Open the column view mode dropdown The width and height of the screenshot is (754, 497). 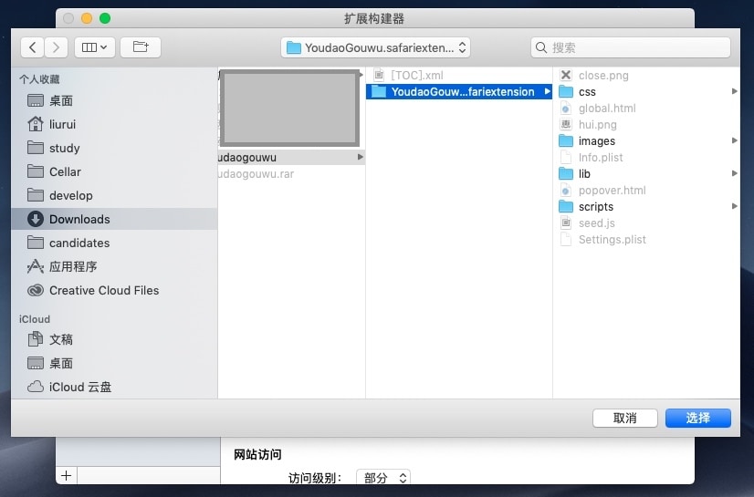point(94,47)
